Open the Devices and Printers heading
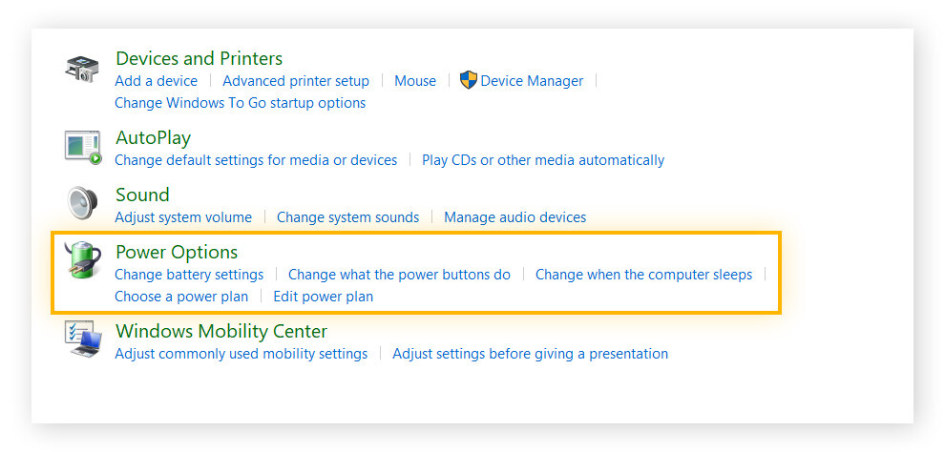Viewport: 945px width, 452px height. click(199, 58)
